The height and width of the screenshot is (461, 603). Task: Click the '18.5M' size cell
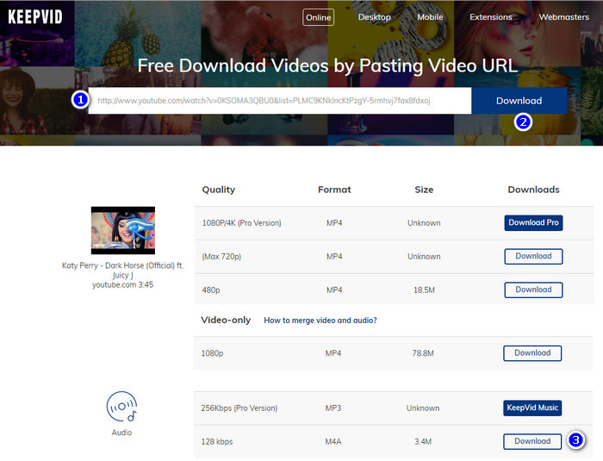tap(424, 290)
